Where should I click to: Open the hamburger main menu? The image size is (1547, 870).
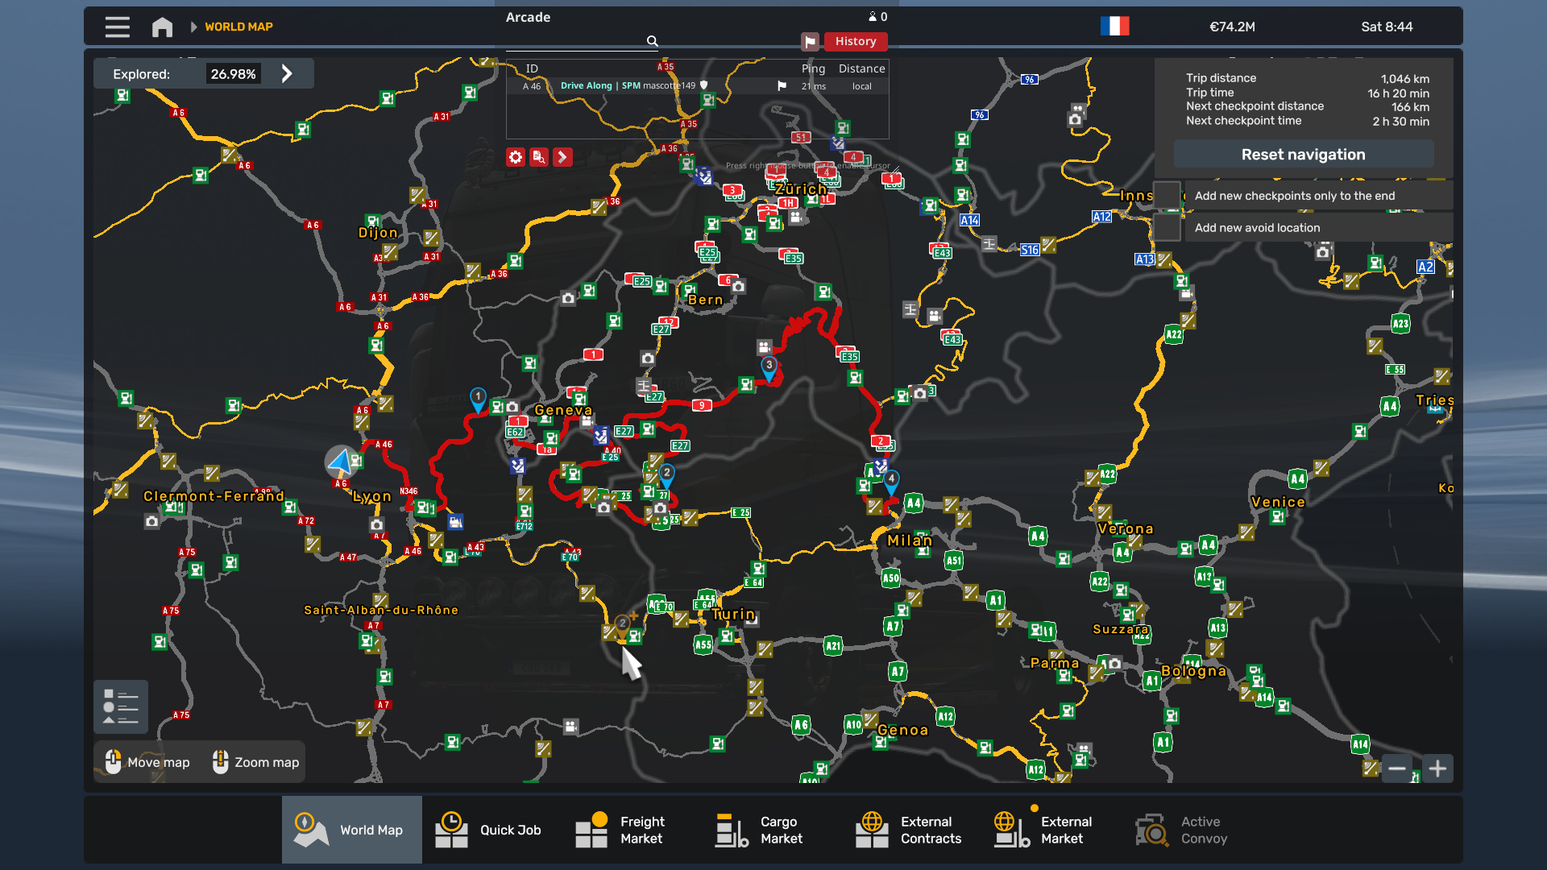118,27
